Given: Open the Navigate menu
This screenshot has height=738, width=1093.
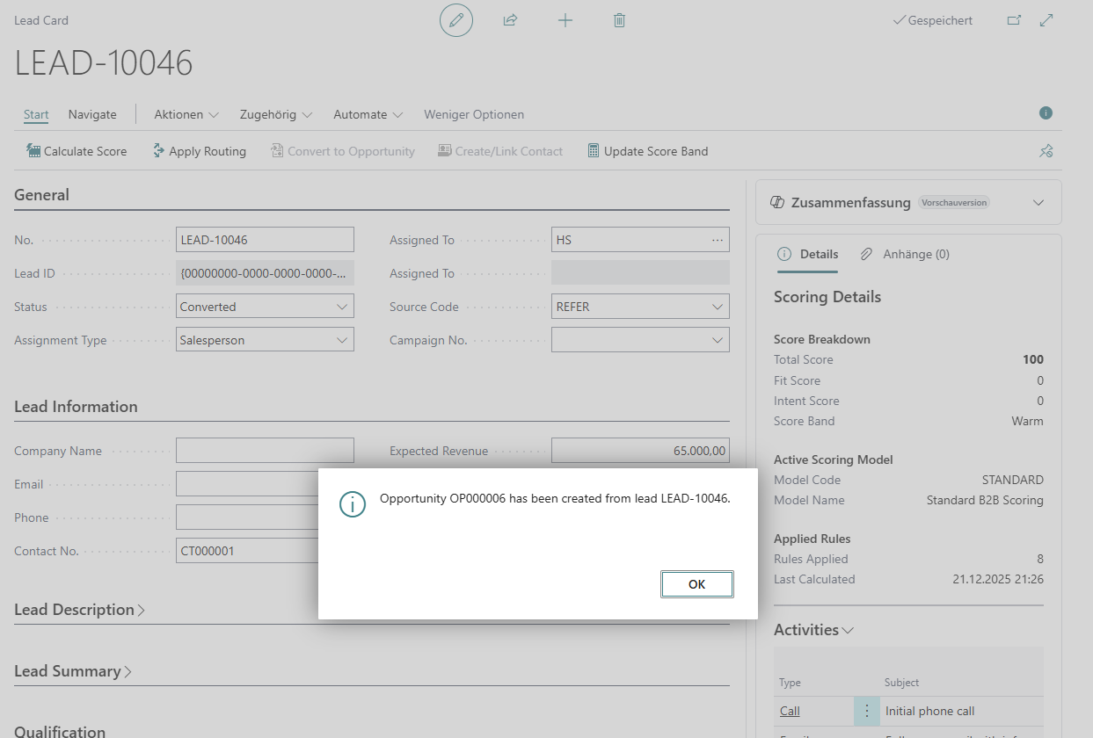Looking at the screenshot, I should coord(91,114).
